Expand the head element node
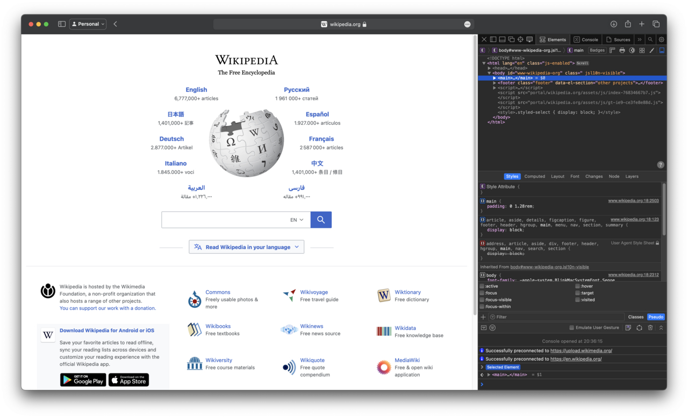The image size is (688, 418). click(489, 68)
